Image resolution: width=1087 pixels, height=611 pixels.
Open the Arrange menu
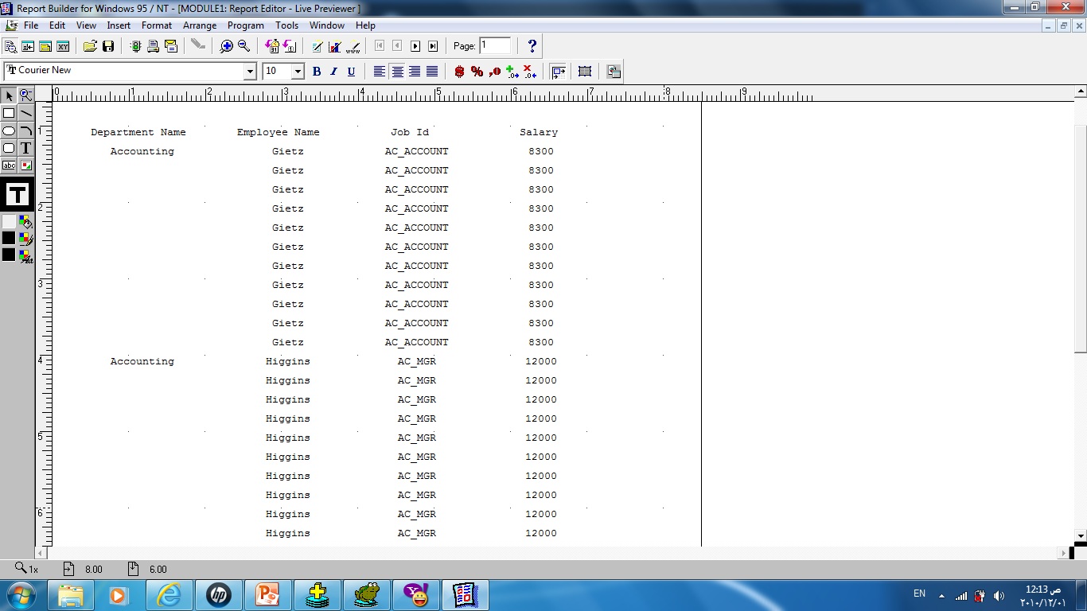(200, 25)
